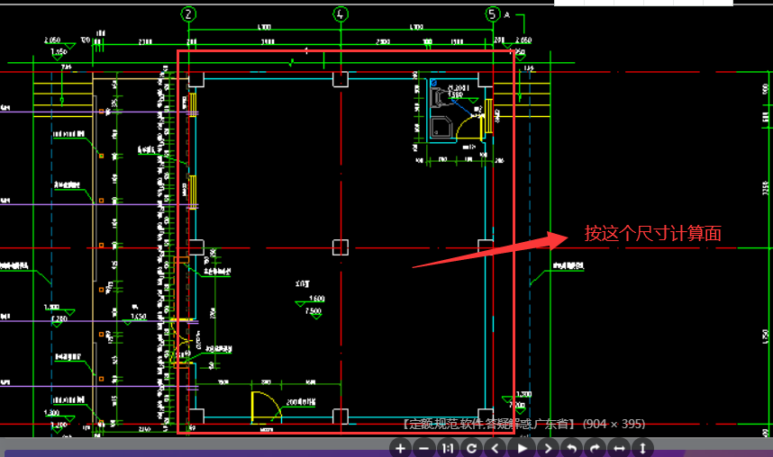Screen dimensions: 773x457
Task: Reset image to 1:1 actual size
Action: pyautogui.click(x=448, y=449)
